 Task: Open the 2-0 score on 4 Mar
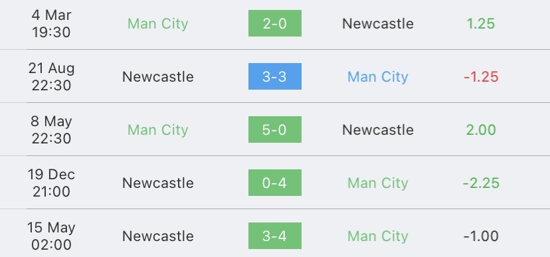274,23
